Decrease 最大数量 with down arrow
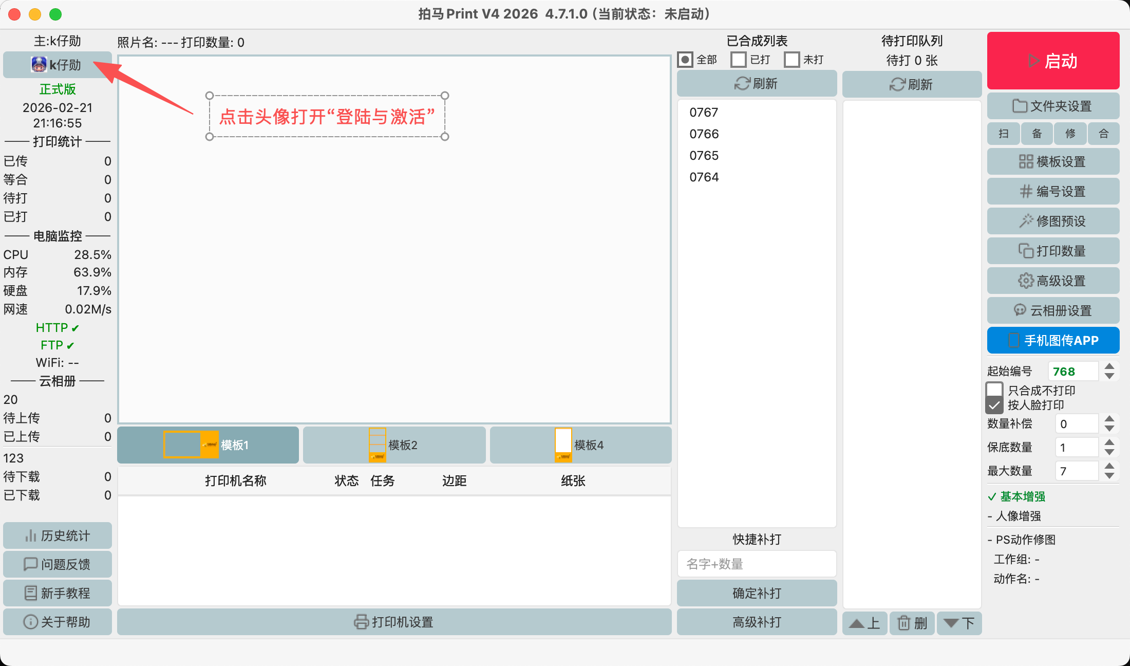Image resolution: width=1130 pixels, height=666 pixels. coord(1109,476)
